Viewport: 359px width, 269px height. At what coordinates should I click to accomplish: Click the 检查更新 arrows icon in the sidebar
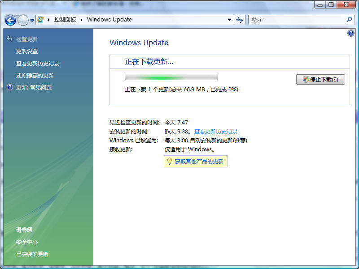(x=10, y=39)
